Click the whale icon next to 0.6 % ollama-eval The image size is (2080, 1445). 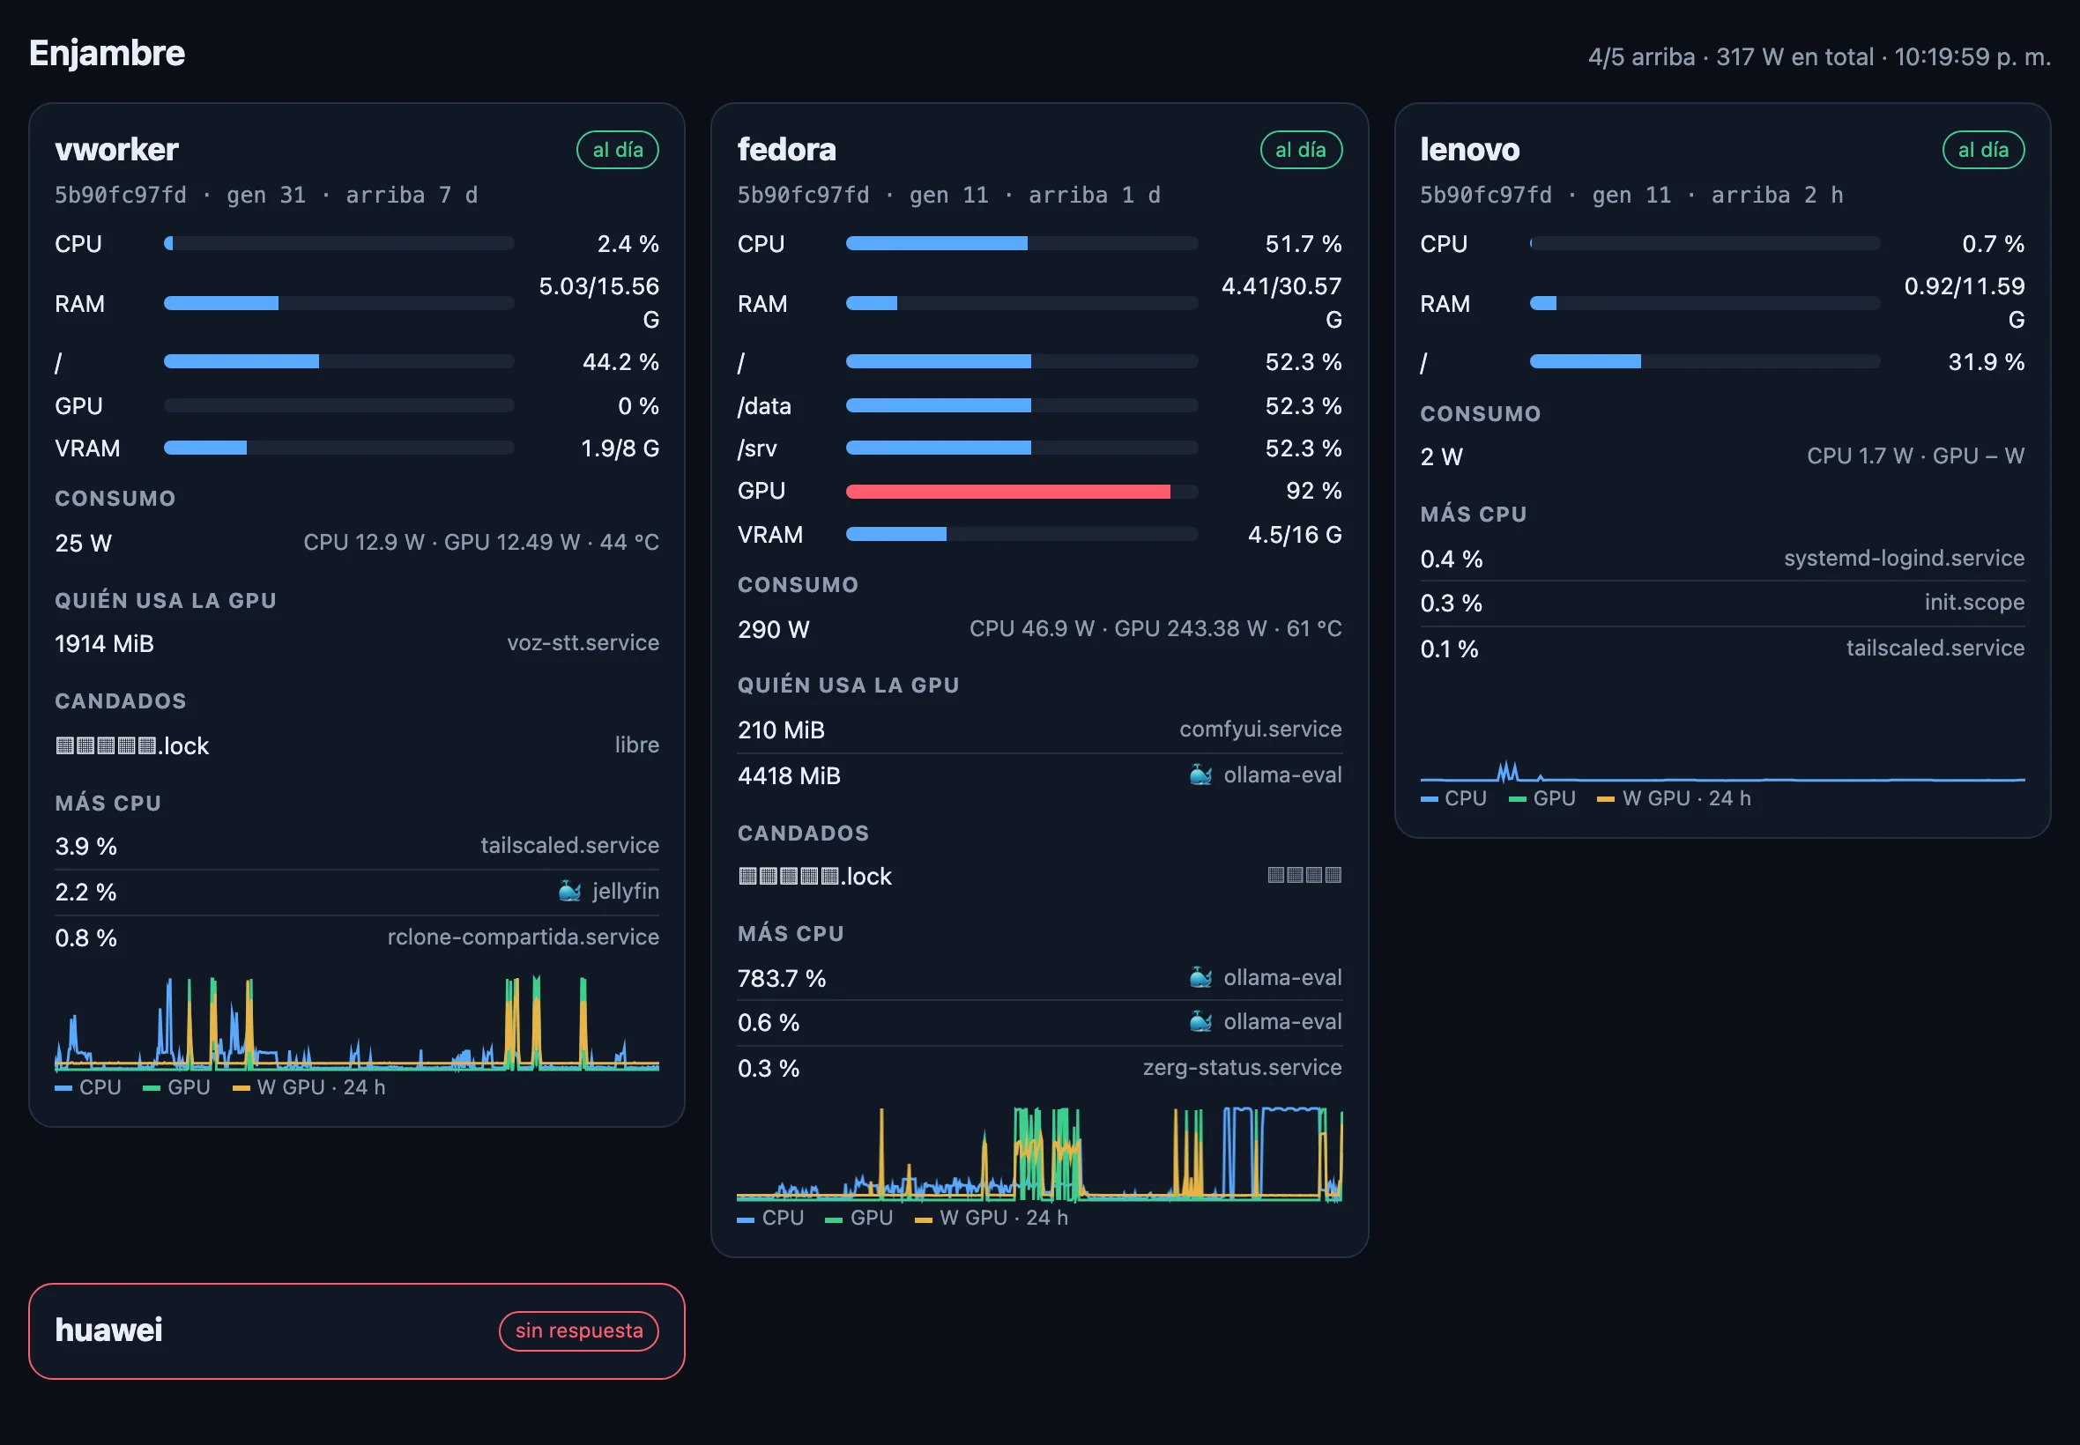pos(1200,1022)
